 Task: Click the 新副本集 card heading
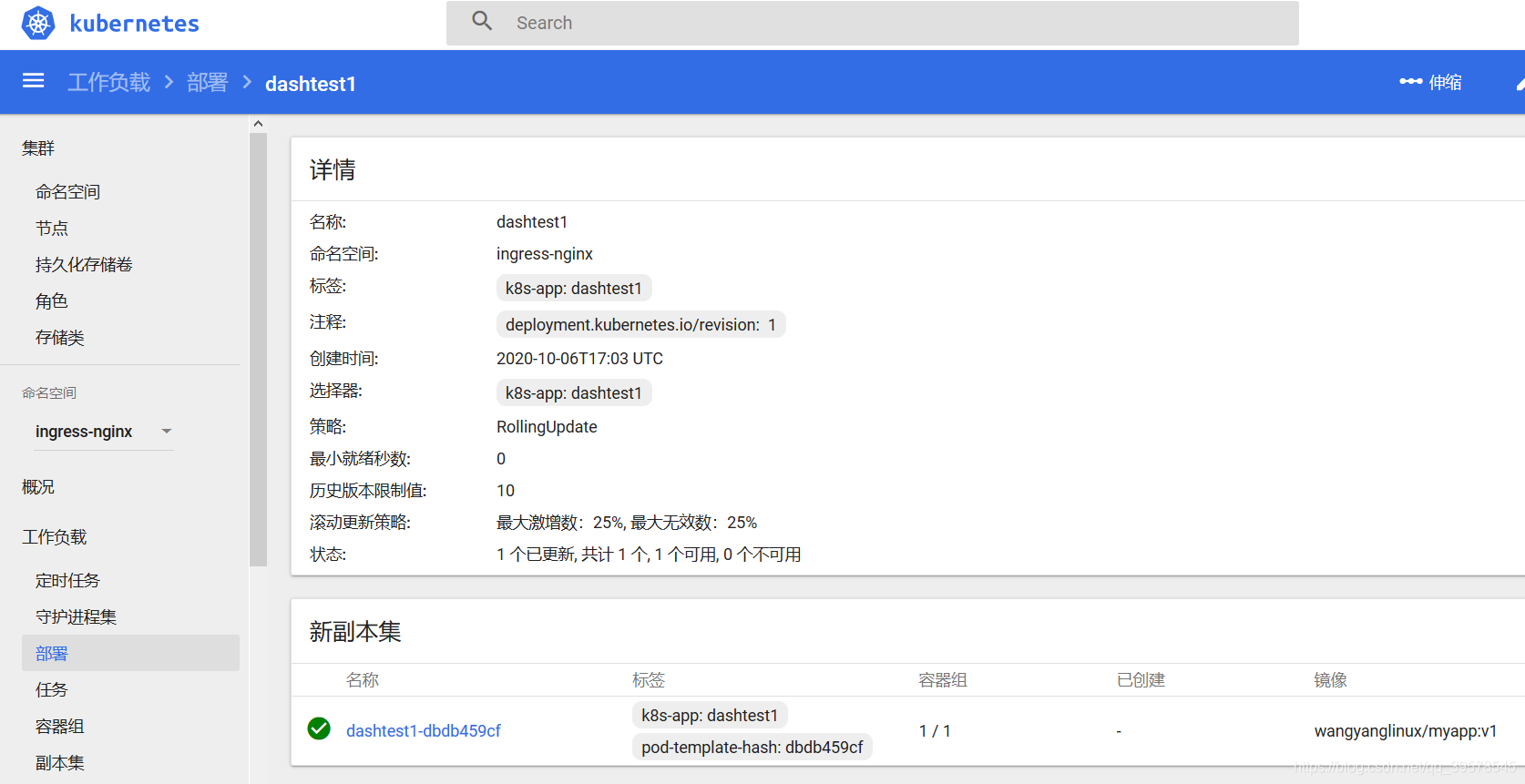point(355,631)
